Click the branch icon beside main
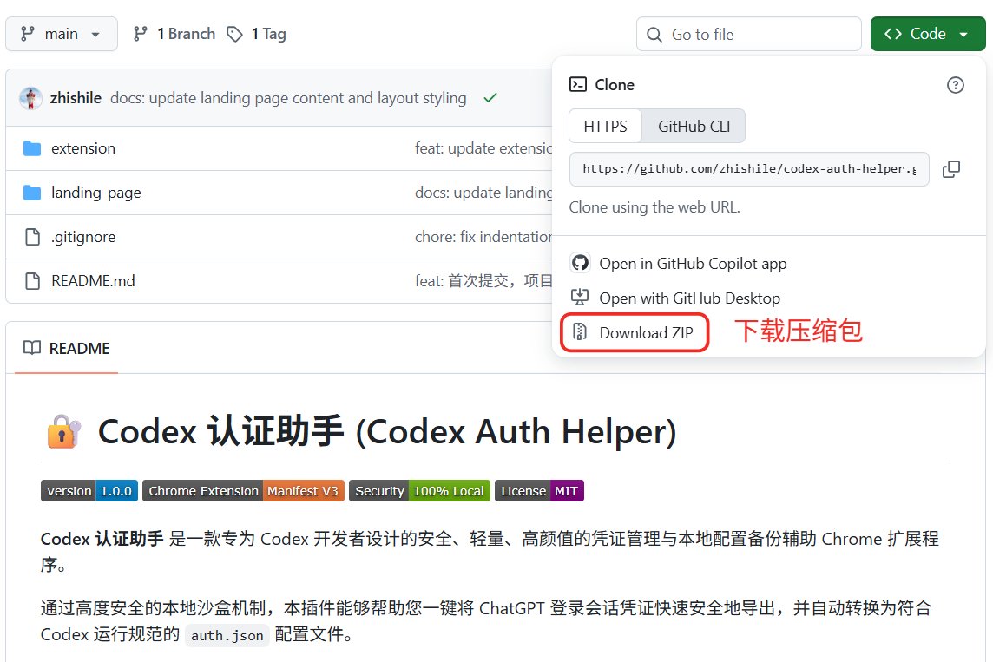993x662 pixels. coord(27,34)
